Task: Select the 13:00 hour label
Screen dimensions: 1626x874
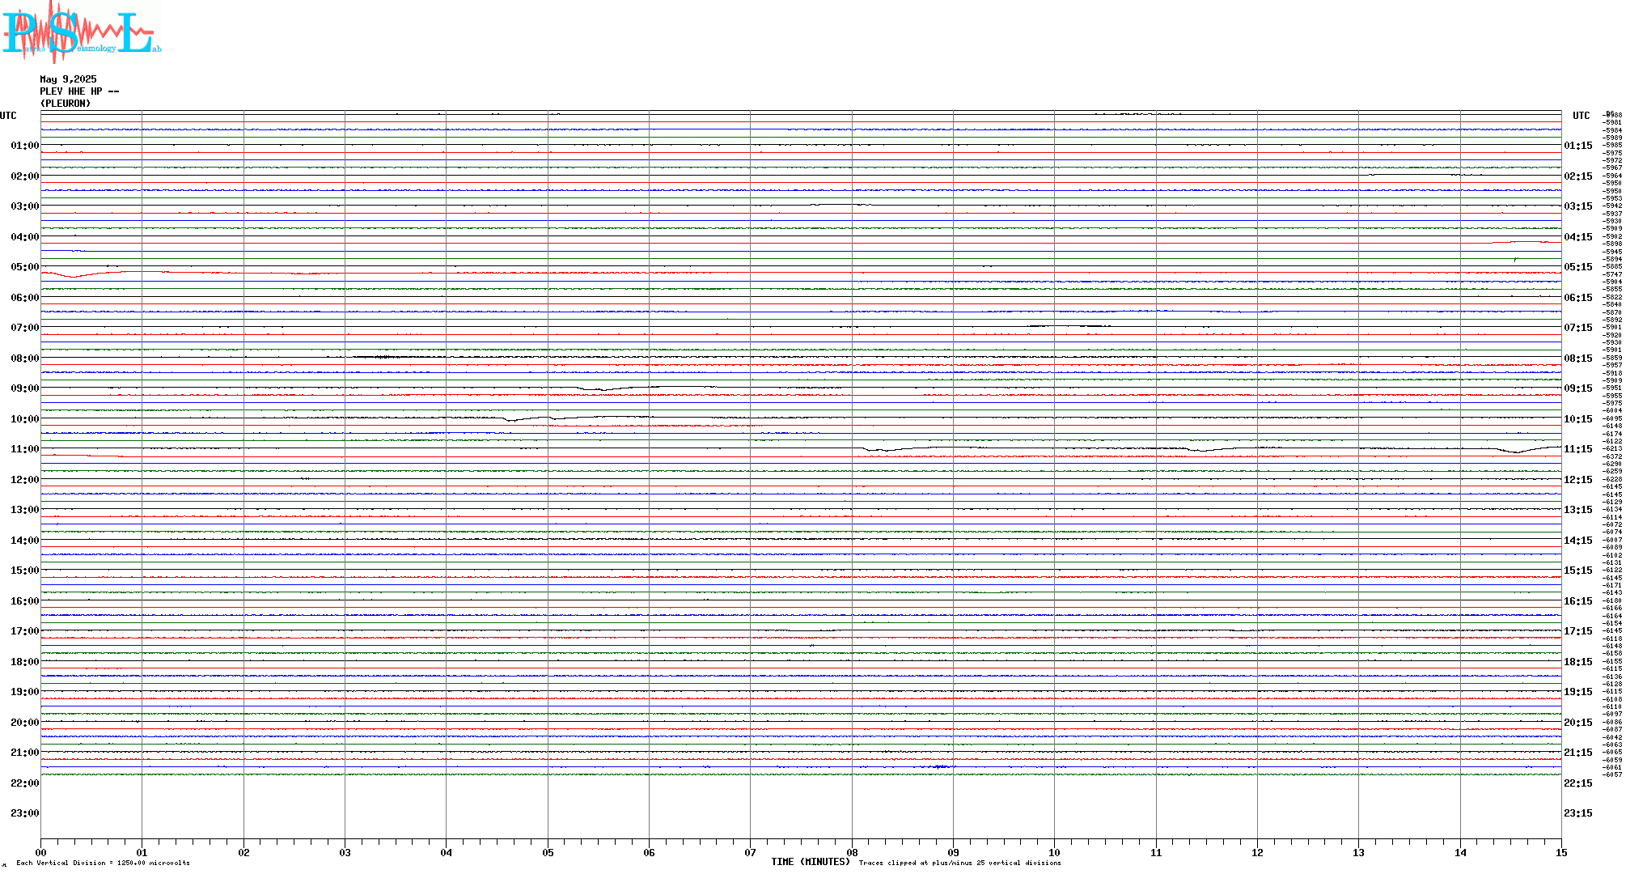Action: tap(25, 510)
